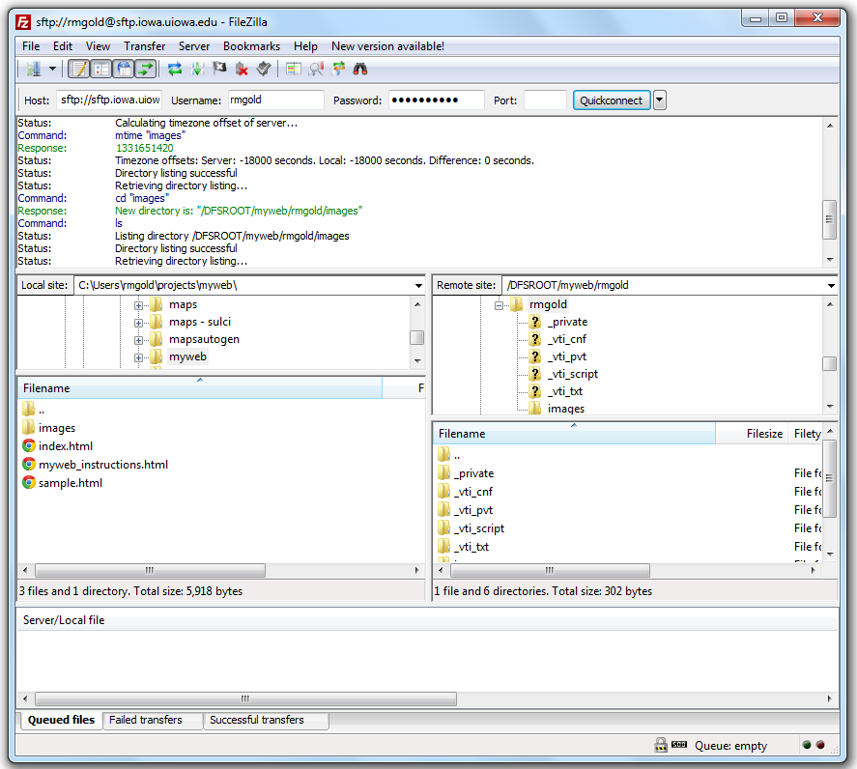The width and height of the screenshot is (857, 769).
Task: Open the directory listing filters dialog
Action: [x=294, y=69]
